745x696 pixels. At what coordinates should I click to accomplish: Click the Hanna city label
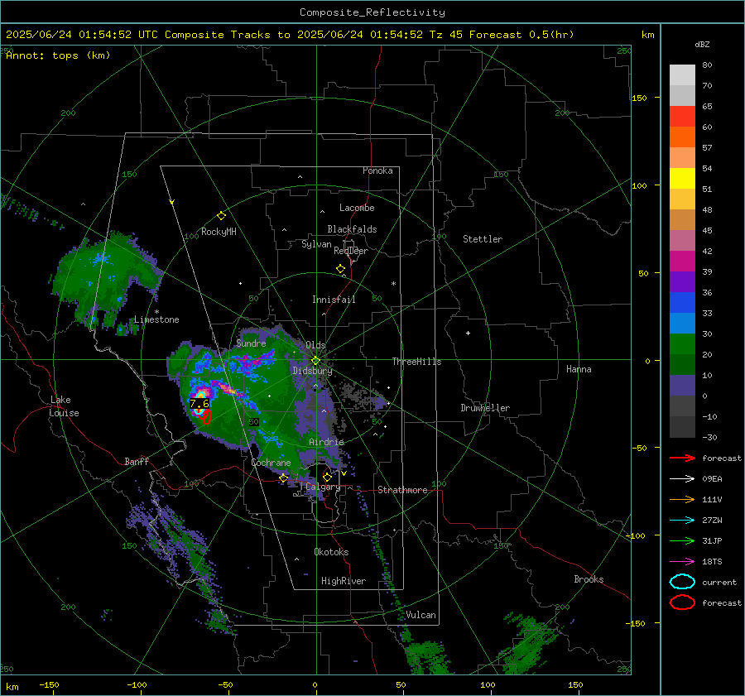click(x=579, y=369)
